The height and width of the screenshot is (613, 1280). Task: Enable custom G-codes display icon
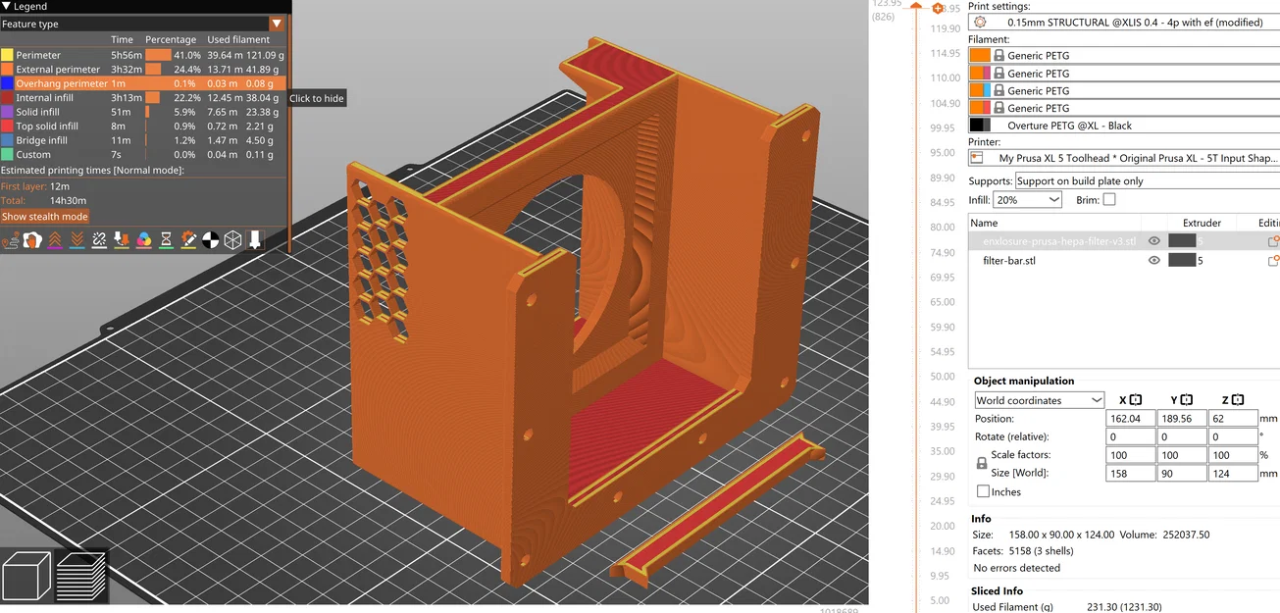[x=189, y=239]
